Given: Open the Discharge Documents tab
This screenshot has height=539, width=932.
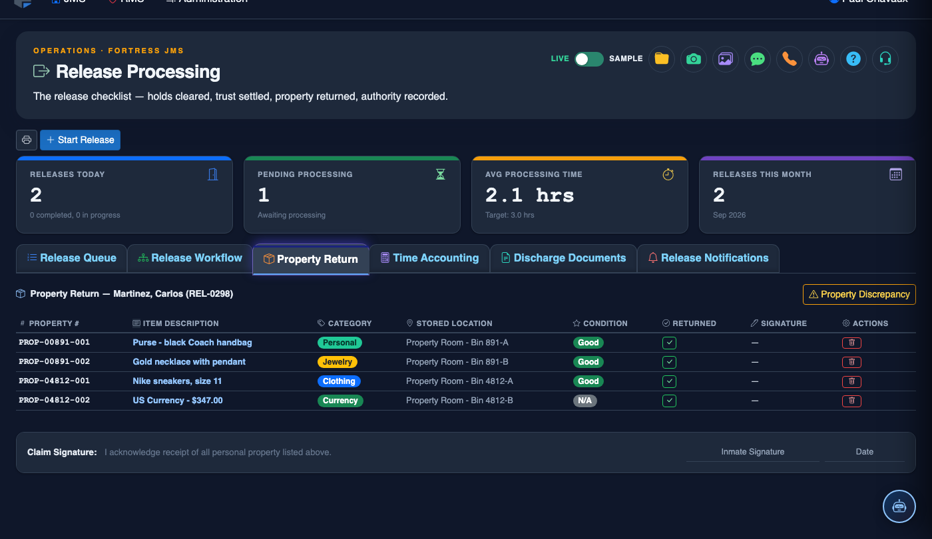Looking at the screenshot, I should pos(563,258).
